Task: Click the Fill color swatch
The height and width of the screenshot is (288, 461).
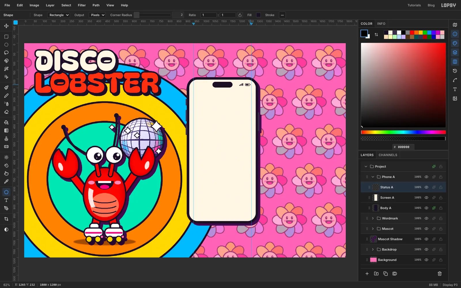Action: tap(258, 15)
